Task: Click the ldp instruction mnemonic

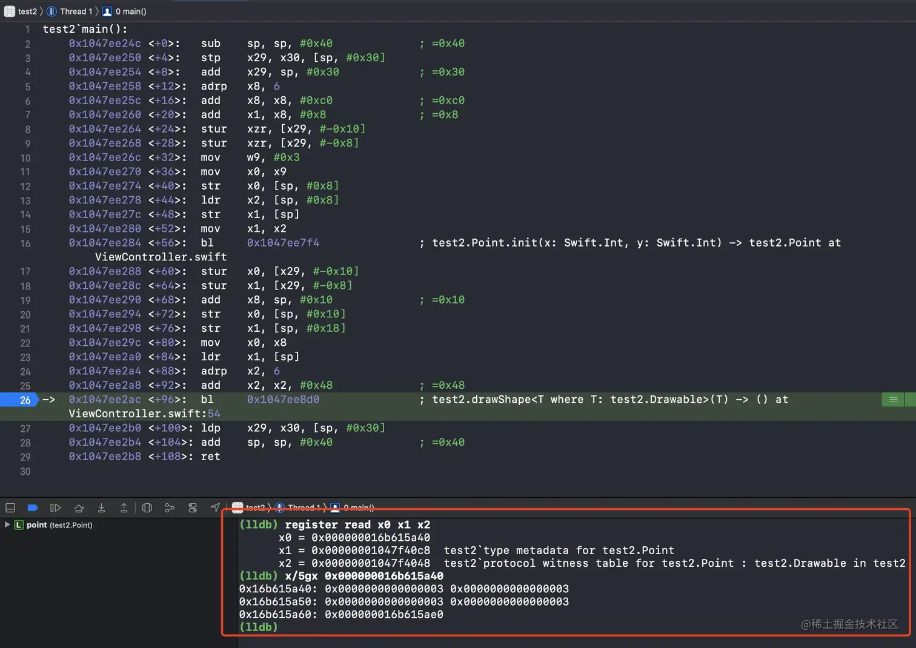Action: [x=210, y=428]
